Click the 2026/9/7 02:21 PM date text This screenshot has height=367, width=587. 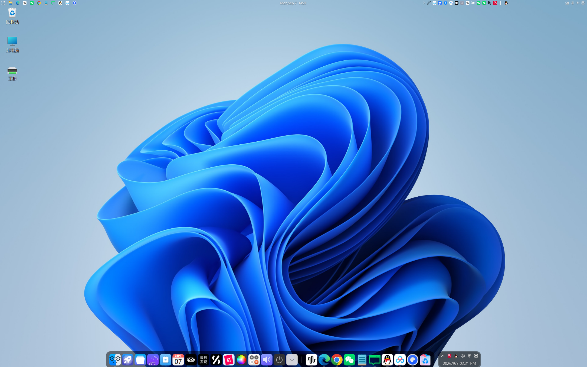459,363
